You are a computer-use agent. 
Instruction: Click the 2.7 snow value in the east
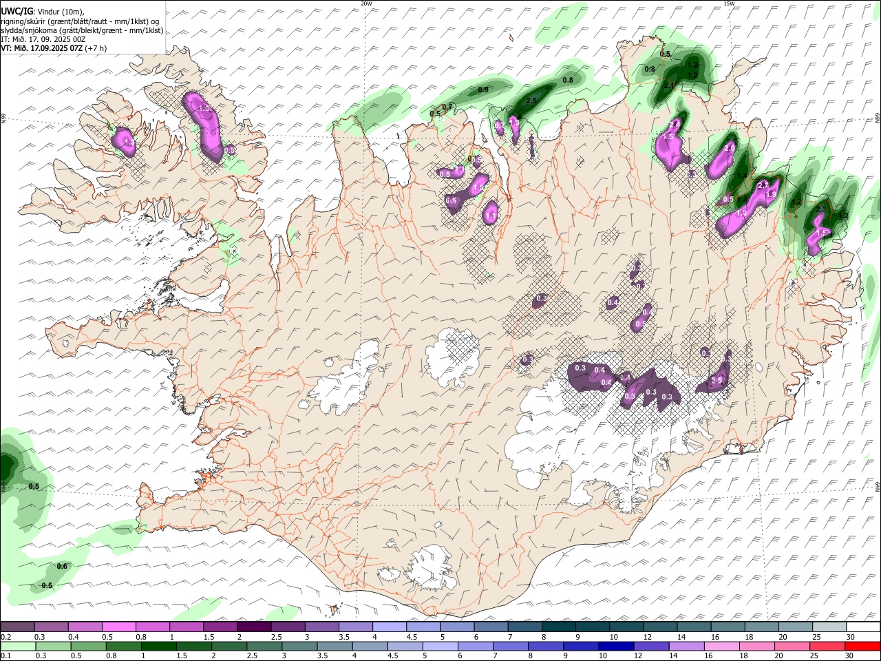pos(763,186)
